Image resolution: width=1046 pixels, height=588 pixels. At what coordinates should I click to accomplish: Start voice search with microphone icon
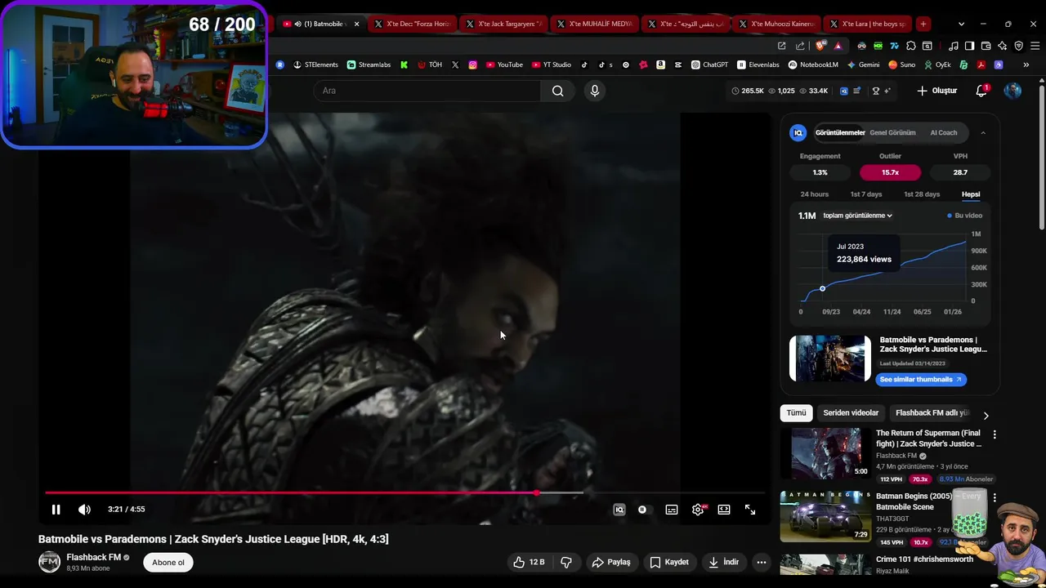(x=595, y=91)
